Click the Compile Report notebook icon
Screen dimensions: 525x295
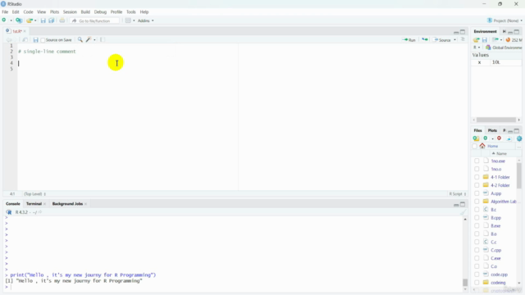[x=103, y=40]
